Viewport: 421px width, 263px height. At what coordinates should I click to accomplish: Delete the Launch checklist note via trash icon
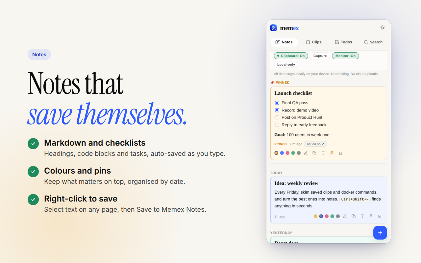tap(340, 153)
